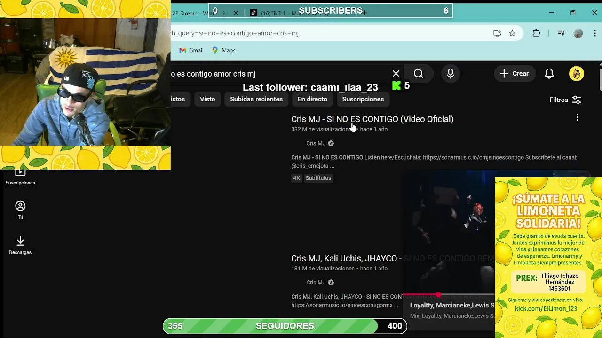Select En directo filter chip
This screenshot has height=338, width=602.
click(312, 99)
